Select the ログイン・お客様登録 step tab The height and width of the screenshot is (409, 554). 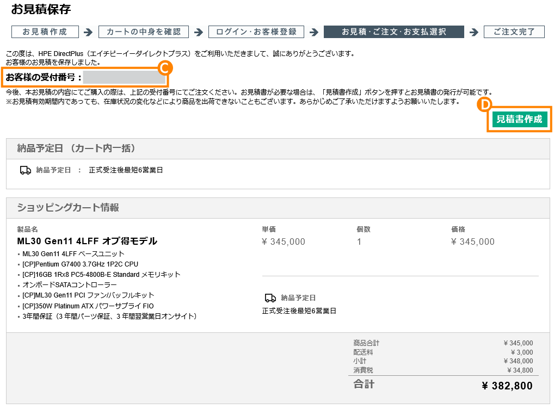(x=256, y=32)
